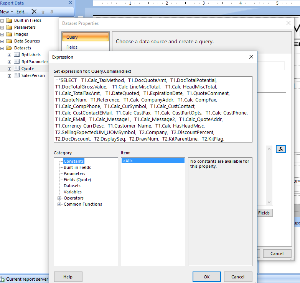
Task: Click the move up arrow icon
Action: [43, 12]
